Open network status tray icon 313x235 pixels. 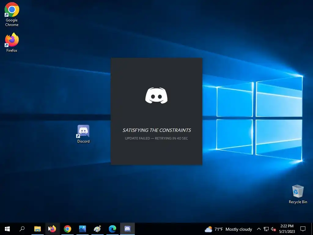266,229
